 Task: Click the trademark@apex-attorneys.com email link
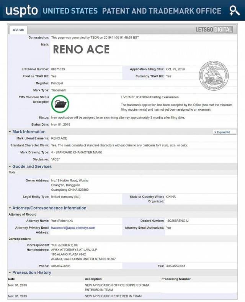[73, 227]
